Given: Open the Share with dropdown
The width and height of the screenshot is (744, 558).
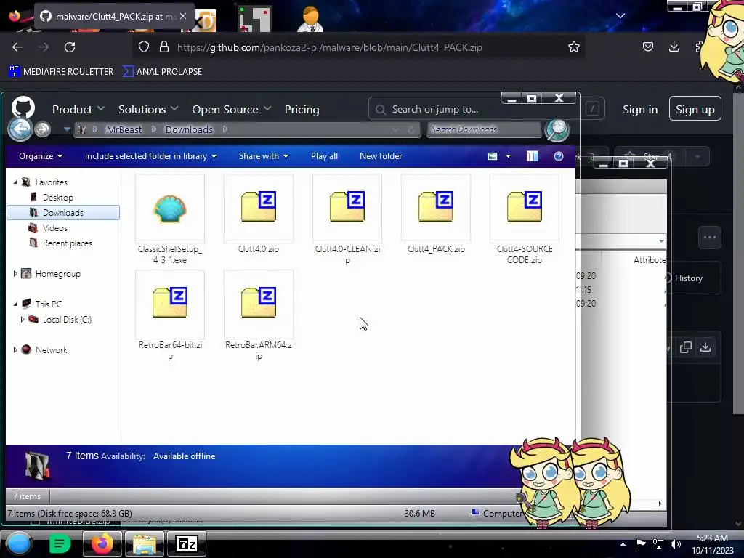Looking at the screenshot, I should click(x=263, y=156).
